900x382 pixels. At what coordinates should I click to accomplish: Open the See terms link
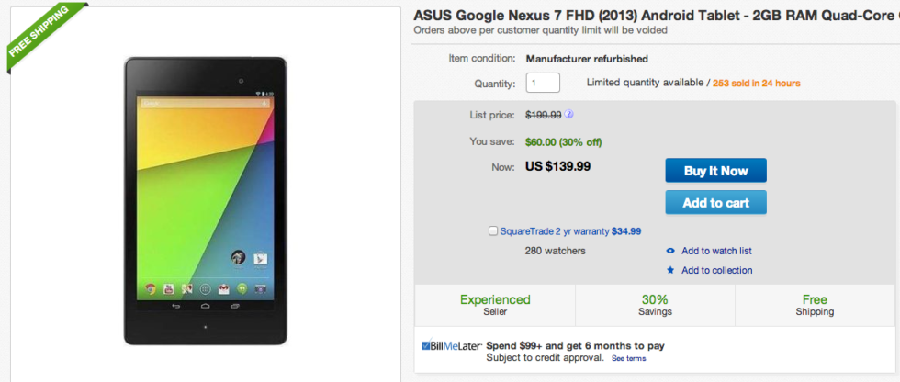[x=629, y=358]
